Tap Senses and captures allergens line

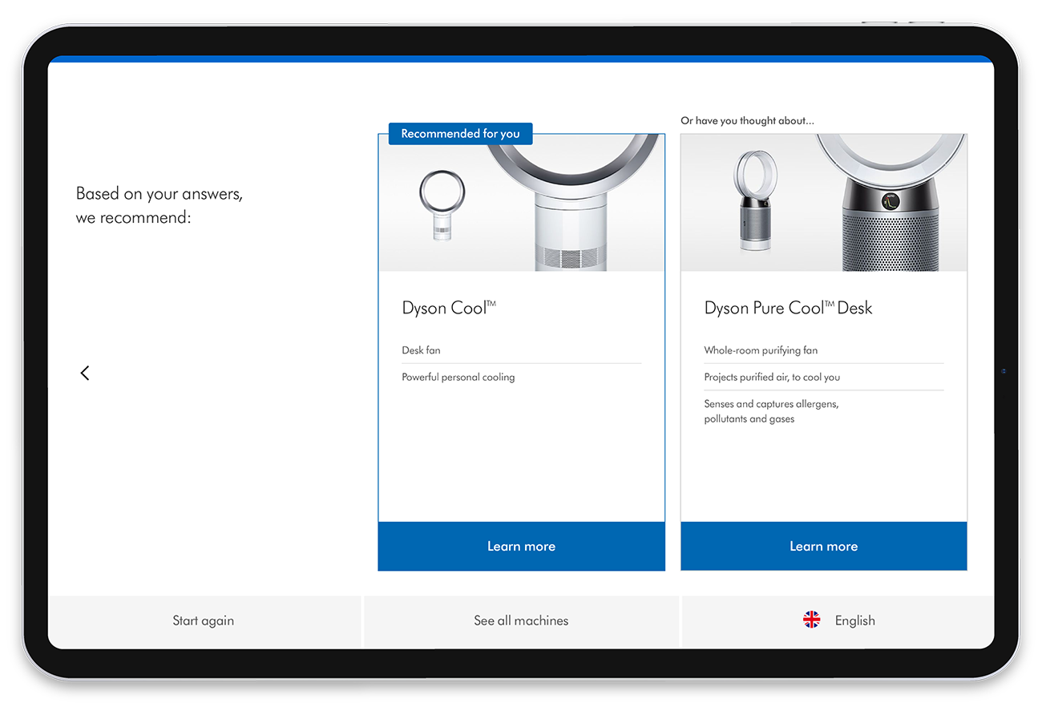[x=771, y=411]
